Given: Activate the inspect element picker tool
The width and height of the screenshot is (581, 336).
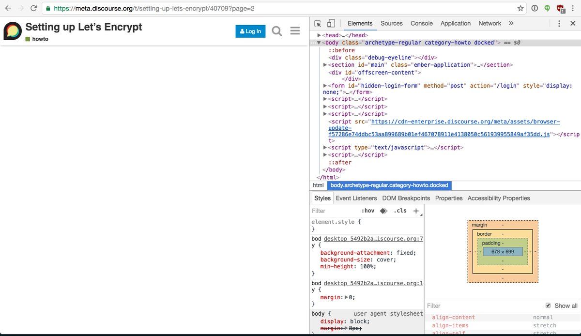Looking at the screenshot, I should tap(318, 23).
